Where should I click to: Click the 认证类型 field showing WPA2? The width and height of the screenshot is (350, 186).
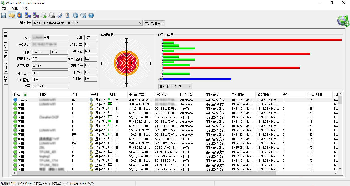tap(50, 66)
